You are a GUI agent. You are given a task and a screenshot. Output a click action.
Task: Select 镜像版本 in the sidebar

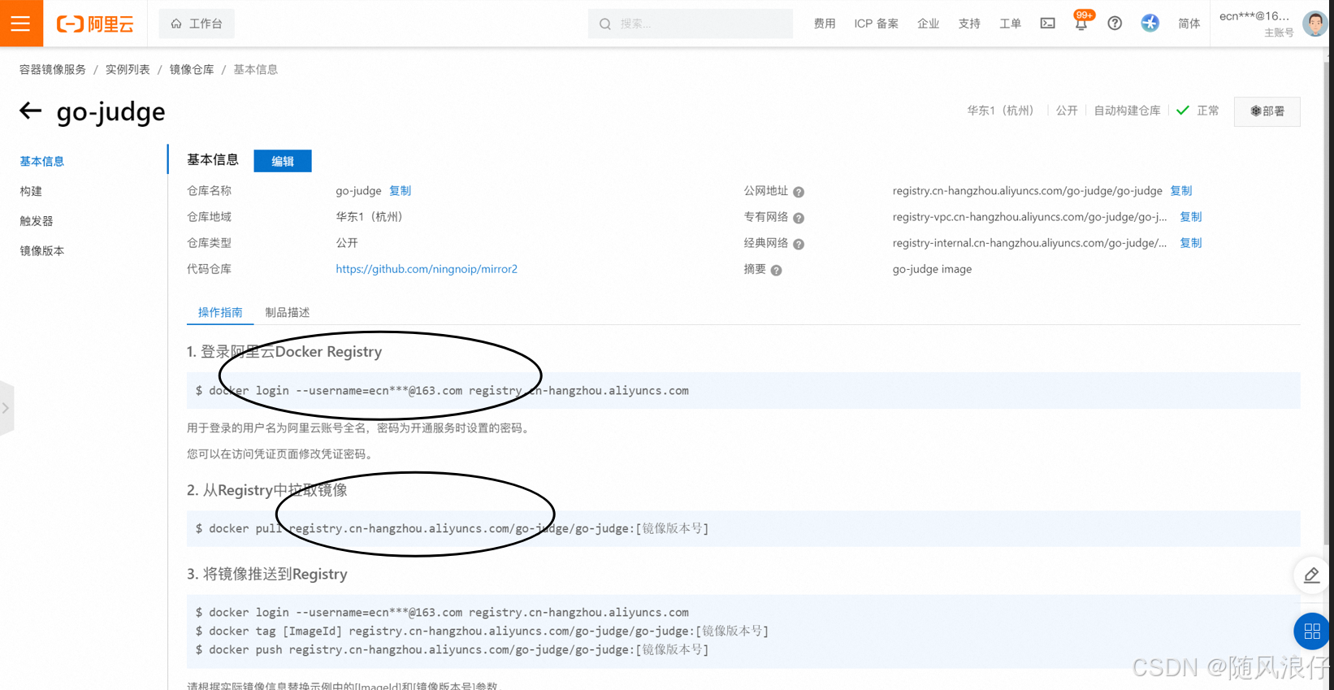[42, 251]
